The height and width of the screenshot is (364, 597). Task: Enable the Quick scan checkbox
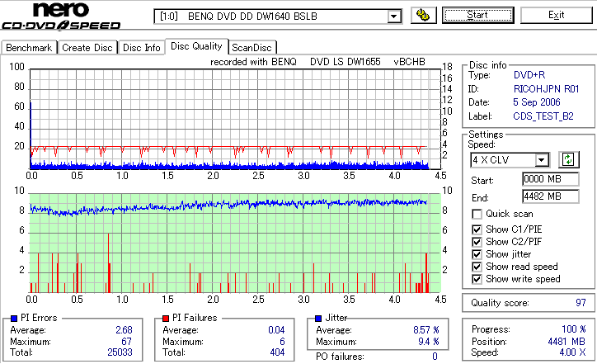477,215
